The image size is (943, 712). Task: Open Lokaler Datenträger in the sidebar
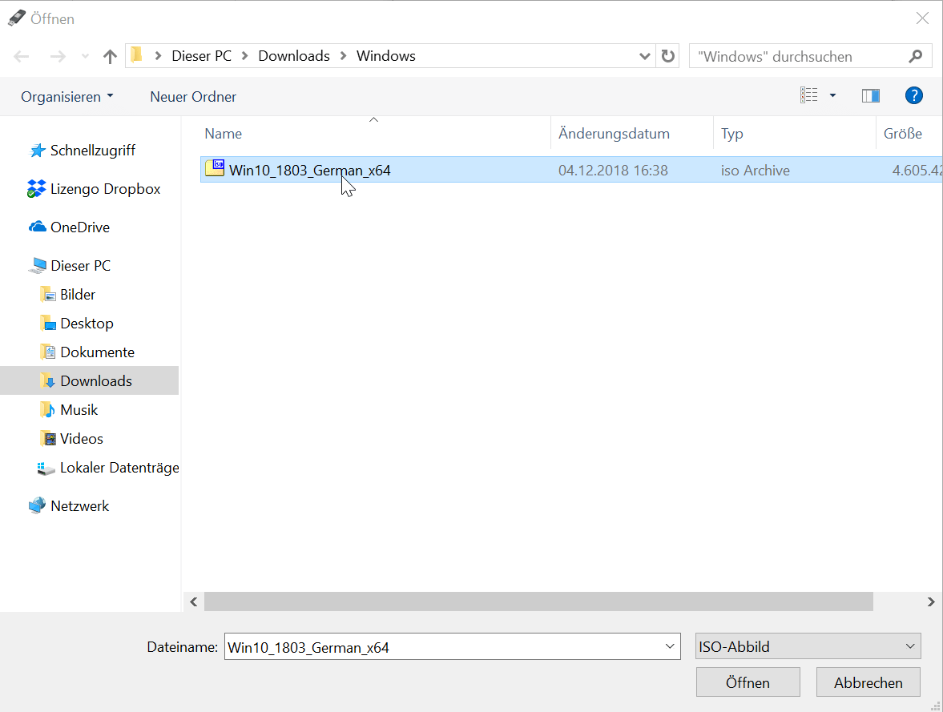[119, 468]
